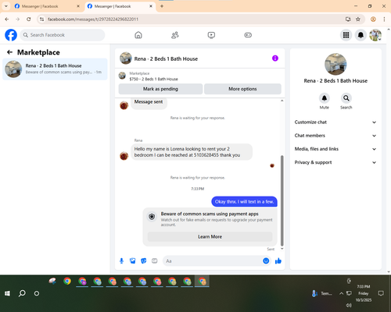Image resolution: width=391 pixels, height=312 pixels.
Task: Open the $750 - 2 Beds 1 Bath House listing
Action: [x=153, y=79]
